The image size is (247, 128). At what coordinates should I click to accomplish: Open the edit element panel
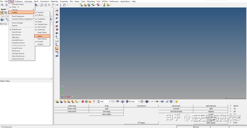point(211,106)
